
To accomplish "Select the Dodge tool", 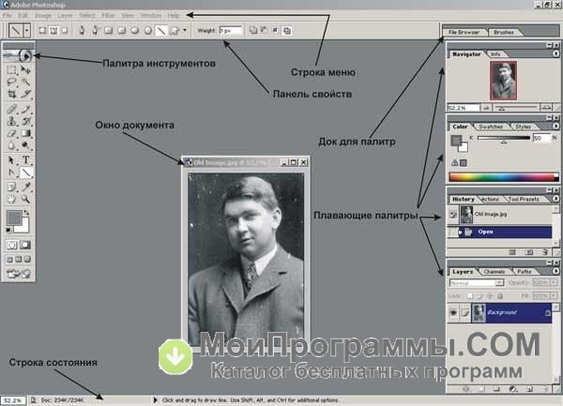I will coord(25,145).
